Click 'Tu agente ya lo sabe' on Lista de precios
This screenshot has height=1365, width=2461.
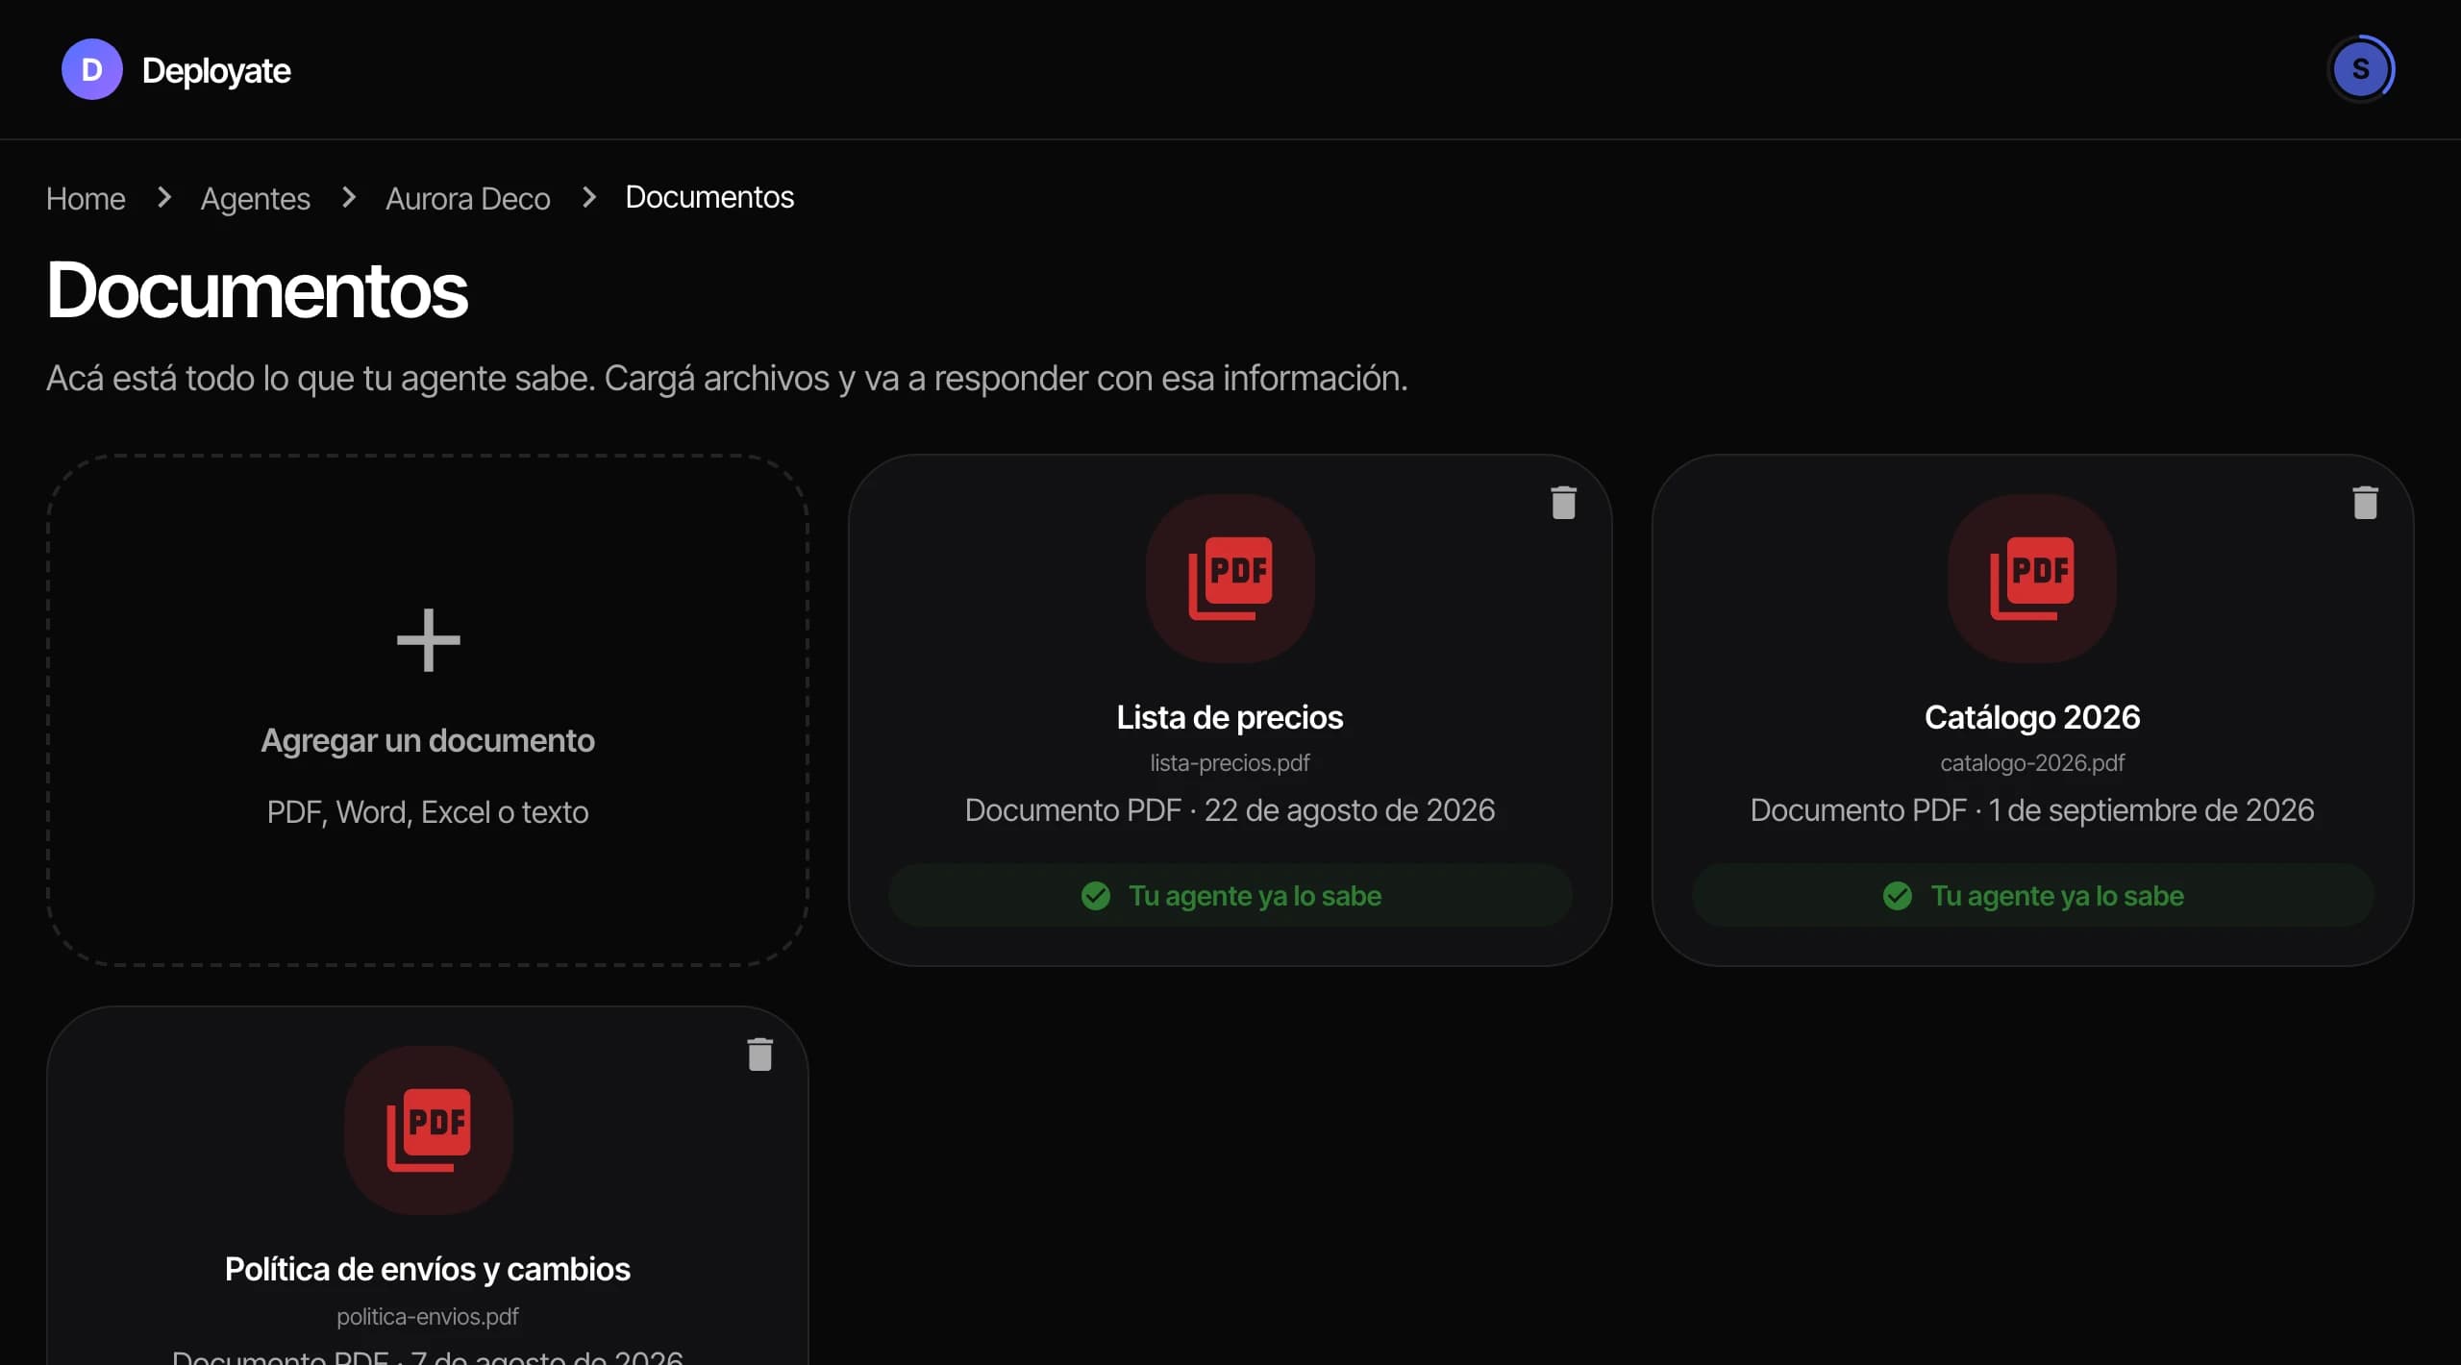[1255, 896]
